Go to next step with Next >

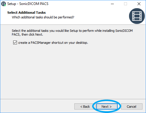pyautogui.click(x=107, y=107)
